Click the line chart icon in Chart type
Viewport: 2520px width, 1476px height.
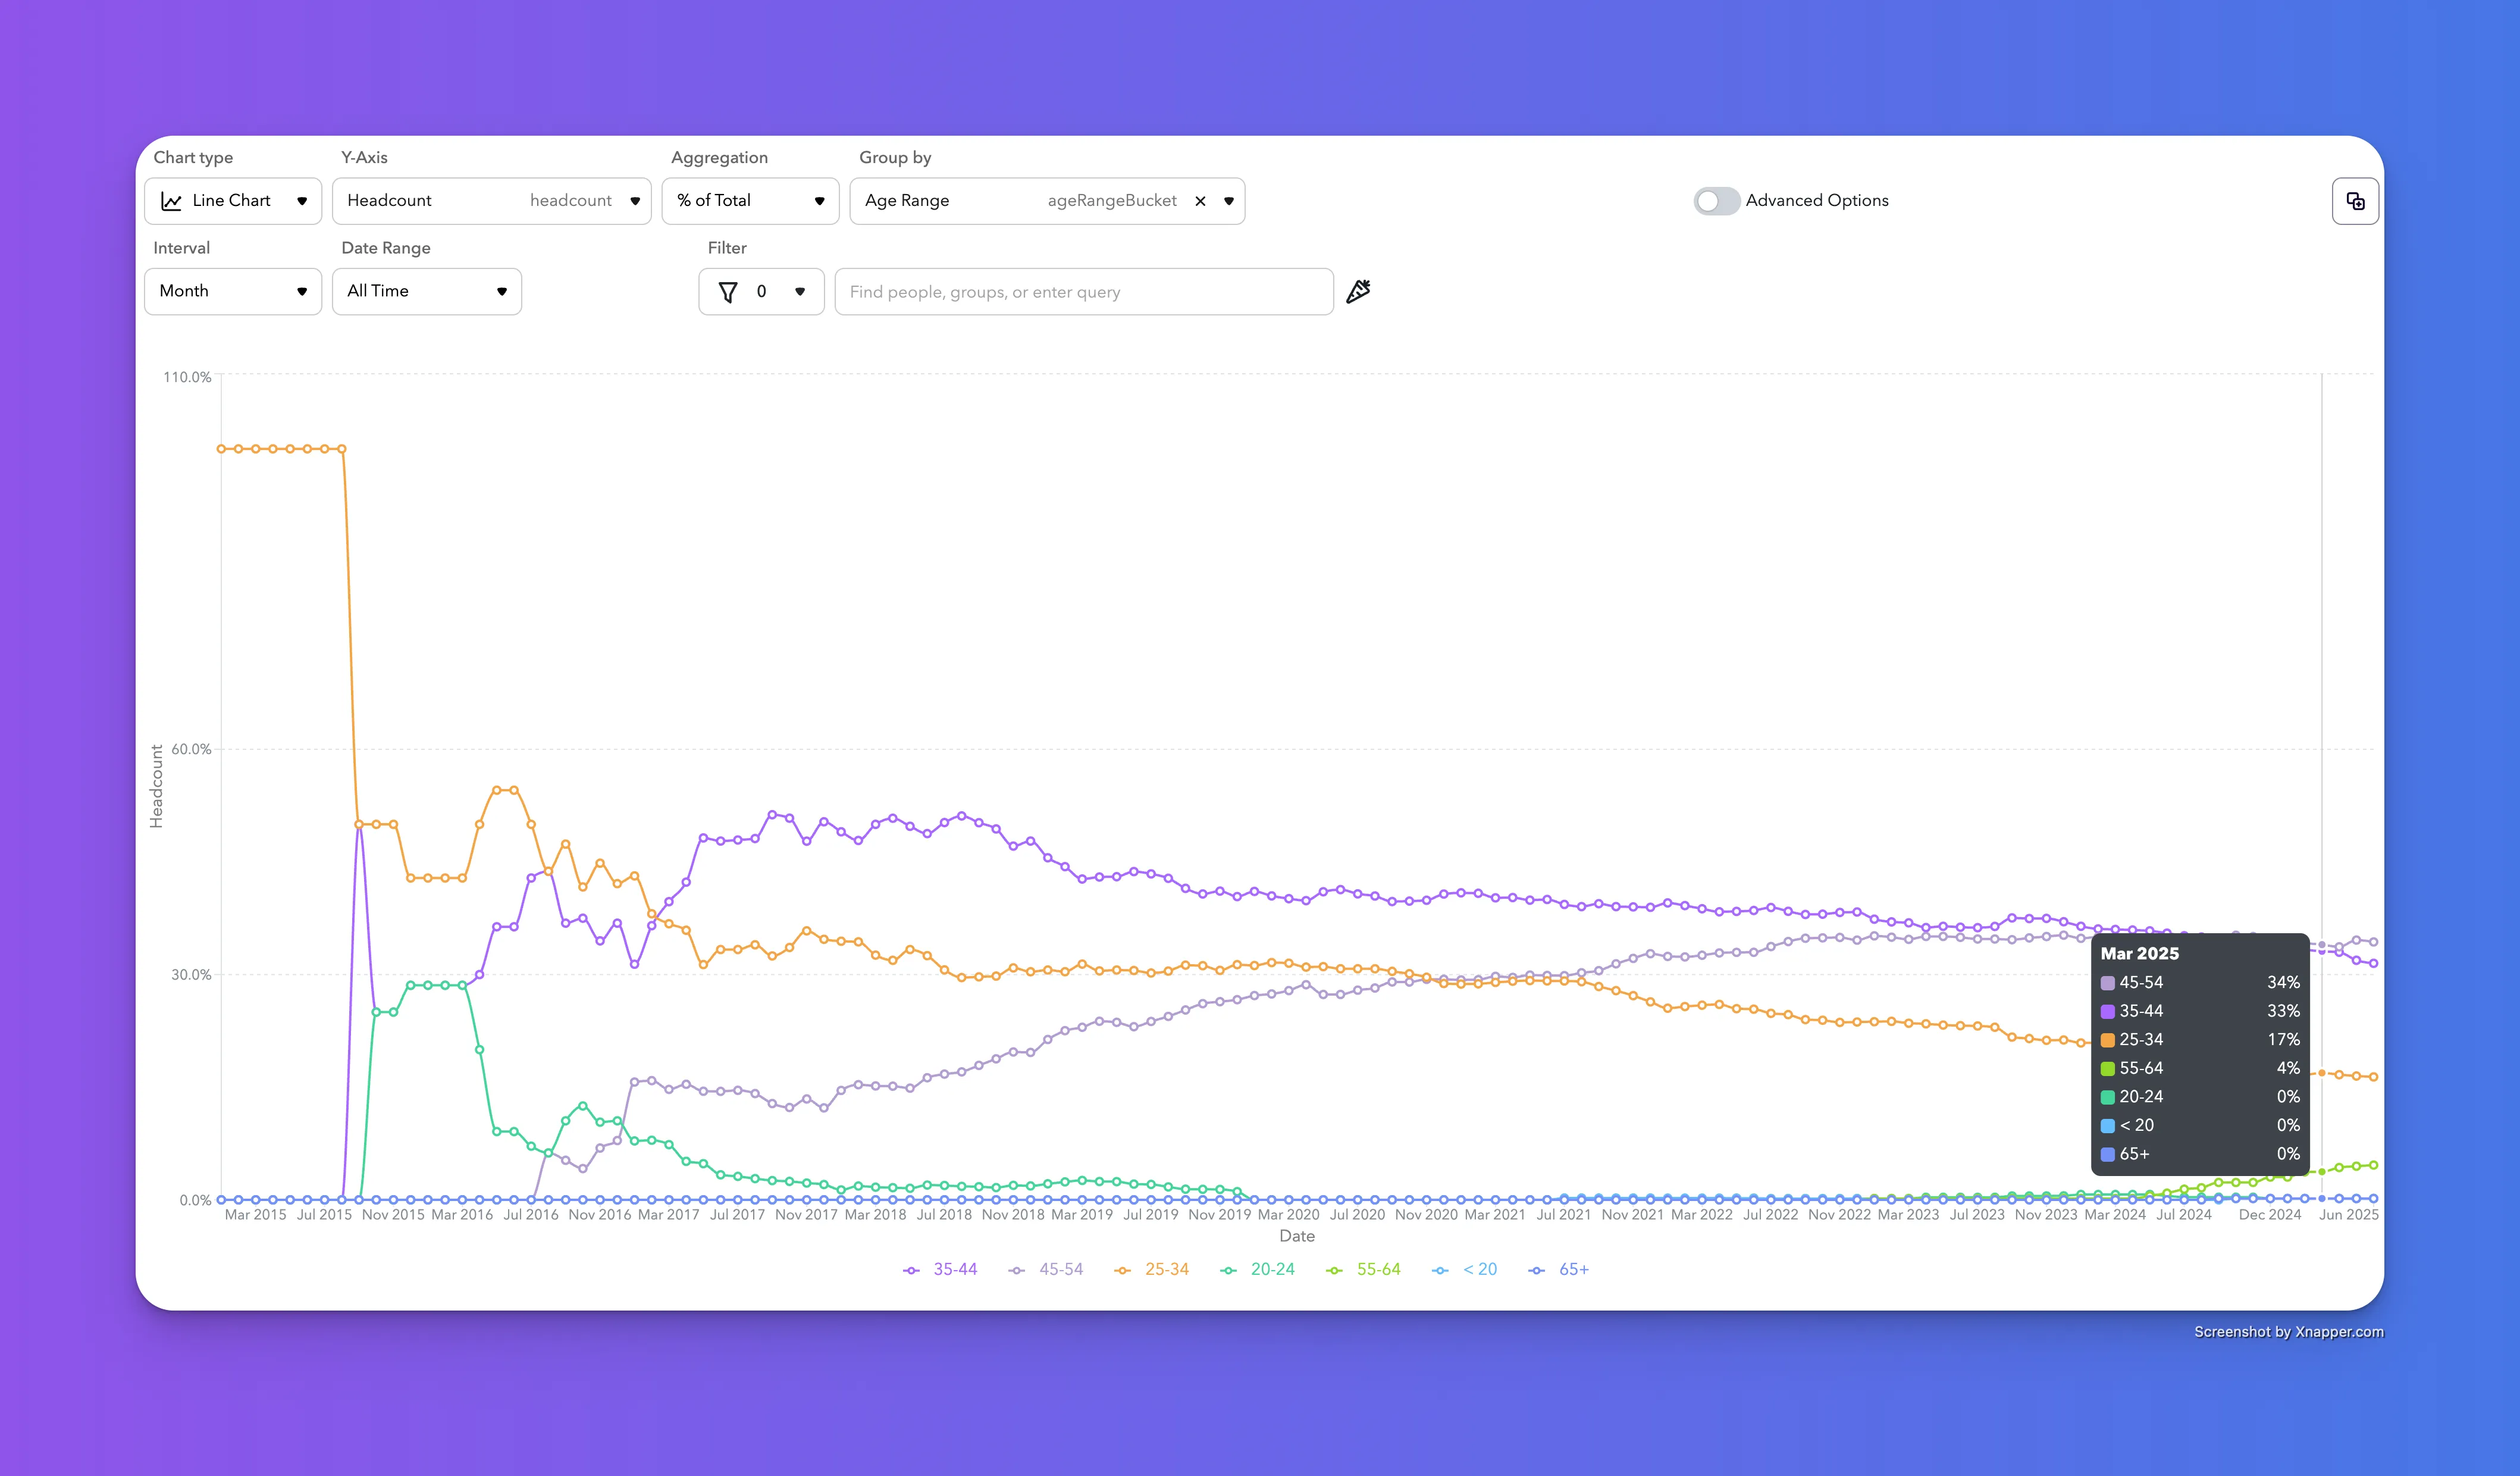[172, 201]
